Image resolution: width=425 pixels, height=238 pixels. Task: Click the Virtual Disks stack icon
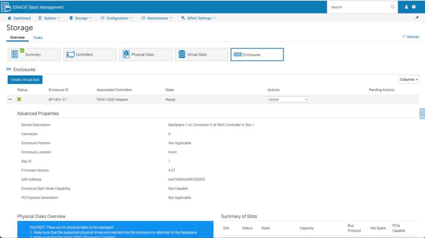[x=182, y=54]
